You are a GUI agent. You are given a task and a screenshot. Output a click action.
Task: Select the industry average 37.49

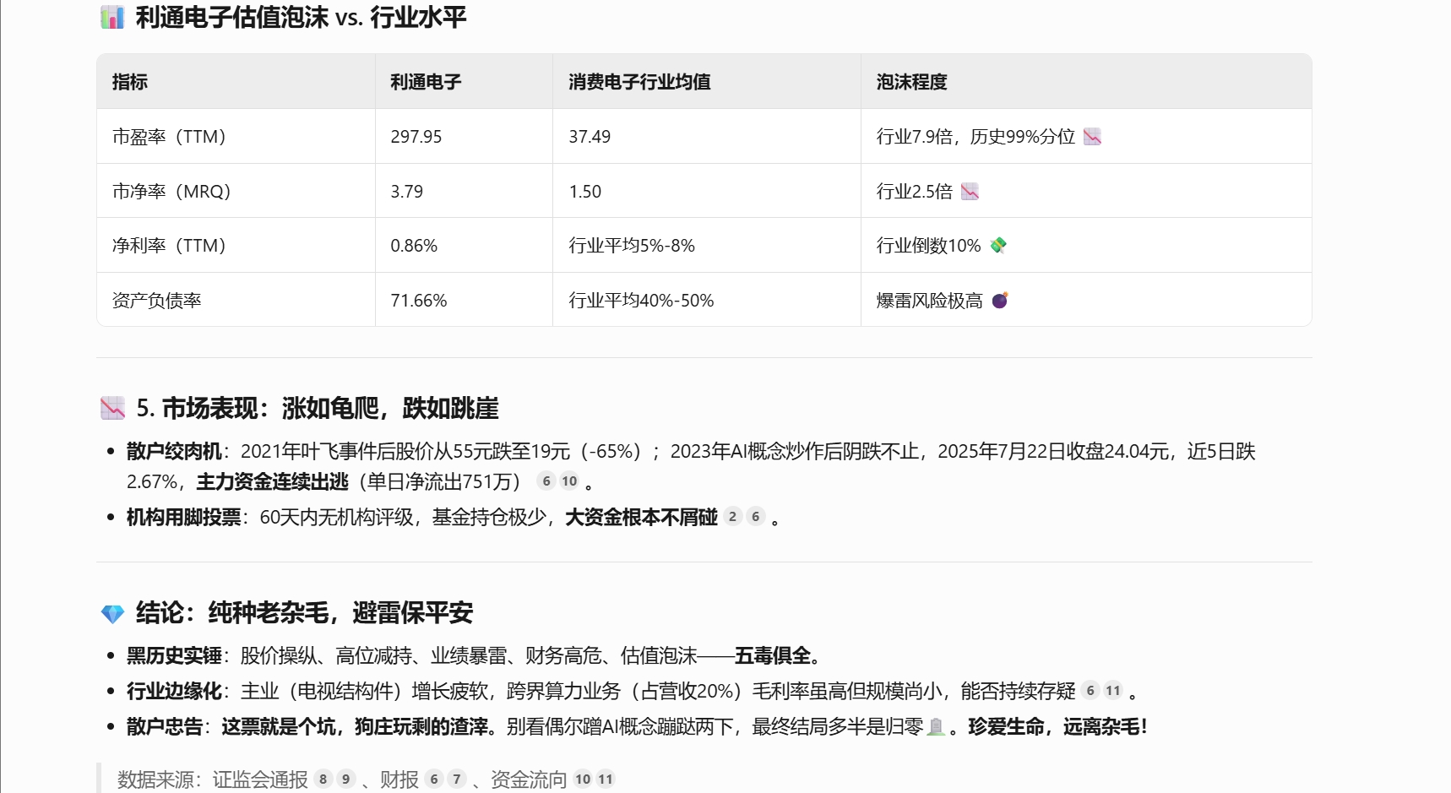point(590,137)
